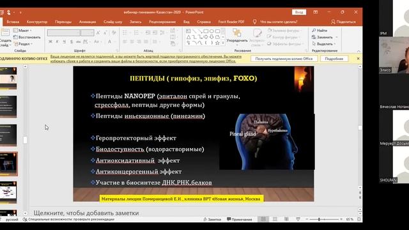Collapse the ribbon with chevron arrow
409x230 pixels.
[359, 51]
